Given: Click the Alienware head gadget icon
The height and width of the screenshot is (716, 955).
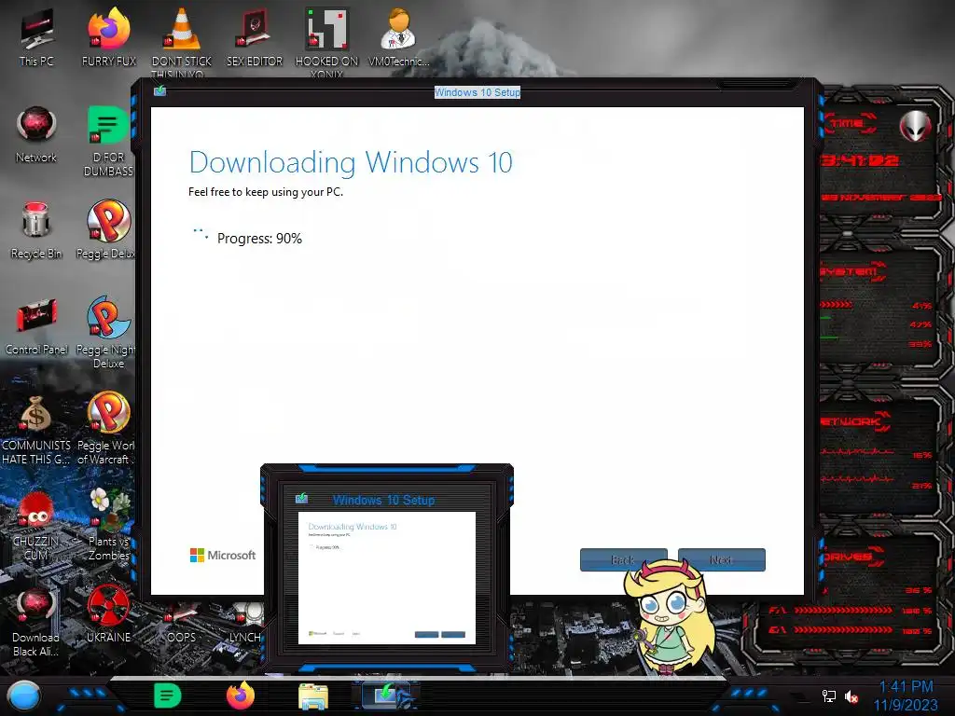Looking at the screenshot, I should (x=915, y=126).
